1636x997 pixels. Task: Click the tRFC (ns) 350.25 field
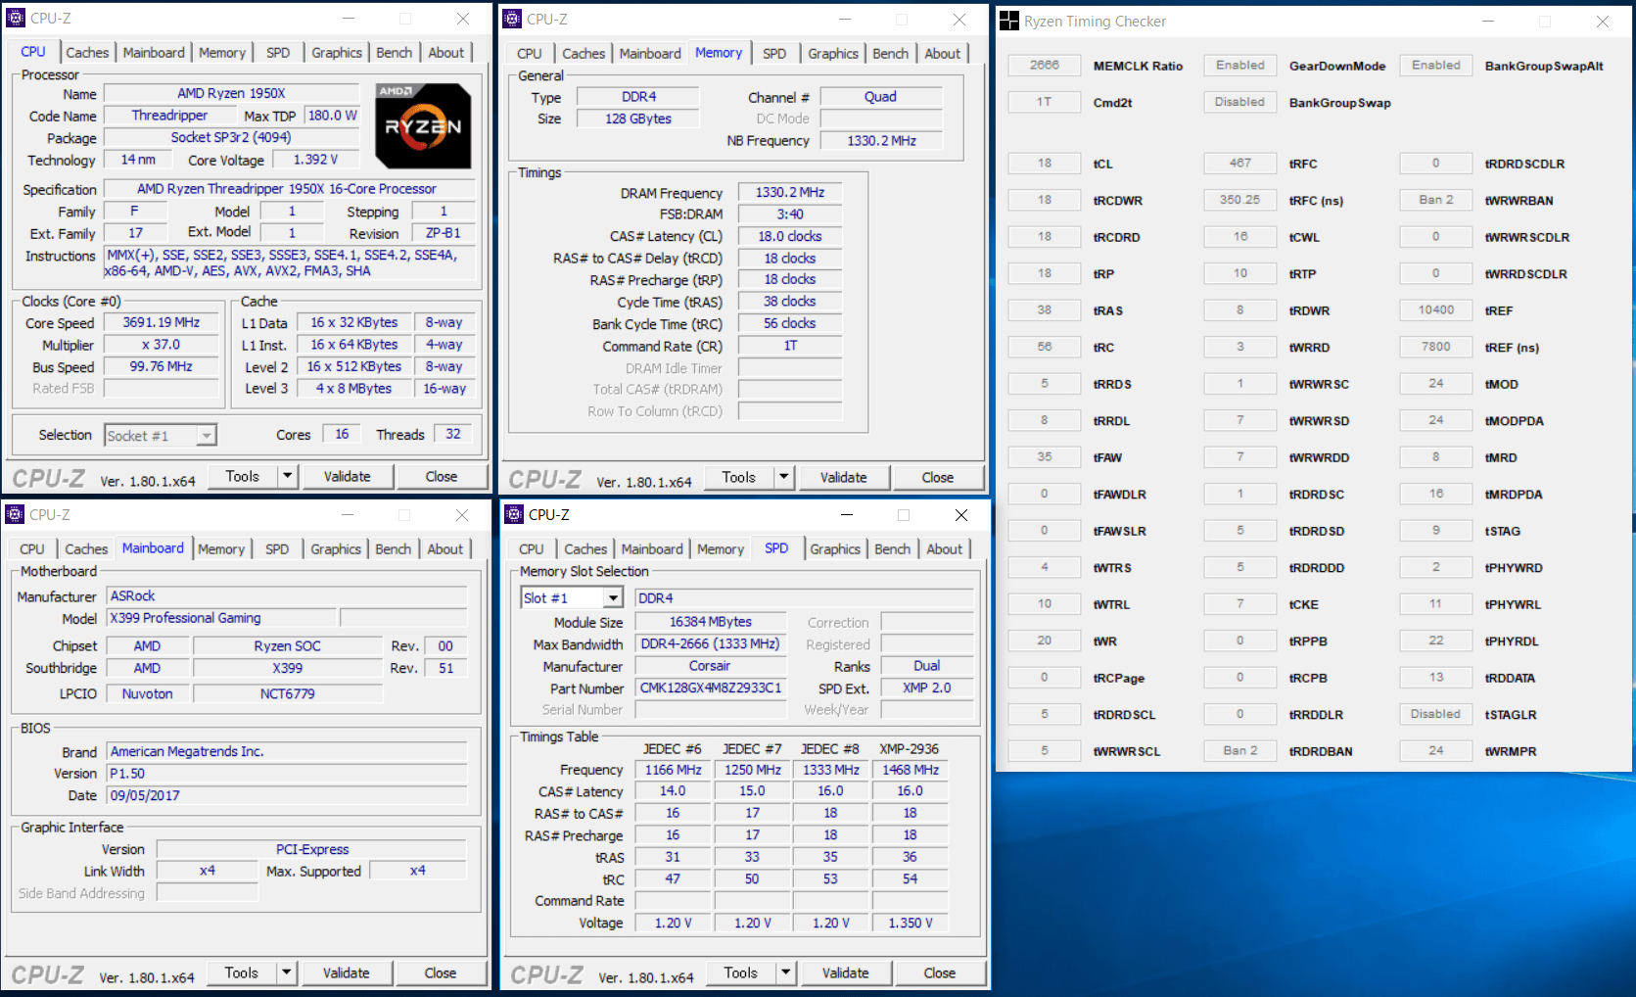(1240, 200)
